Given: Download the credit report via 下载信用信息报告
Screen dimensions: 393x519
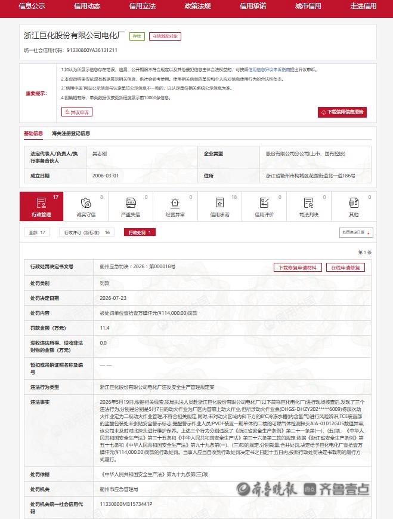Looking at the screenshot, I should pyautogui.click(x=342, y=112).
